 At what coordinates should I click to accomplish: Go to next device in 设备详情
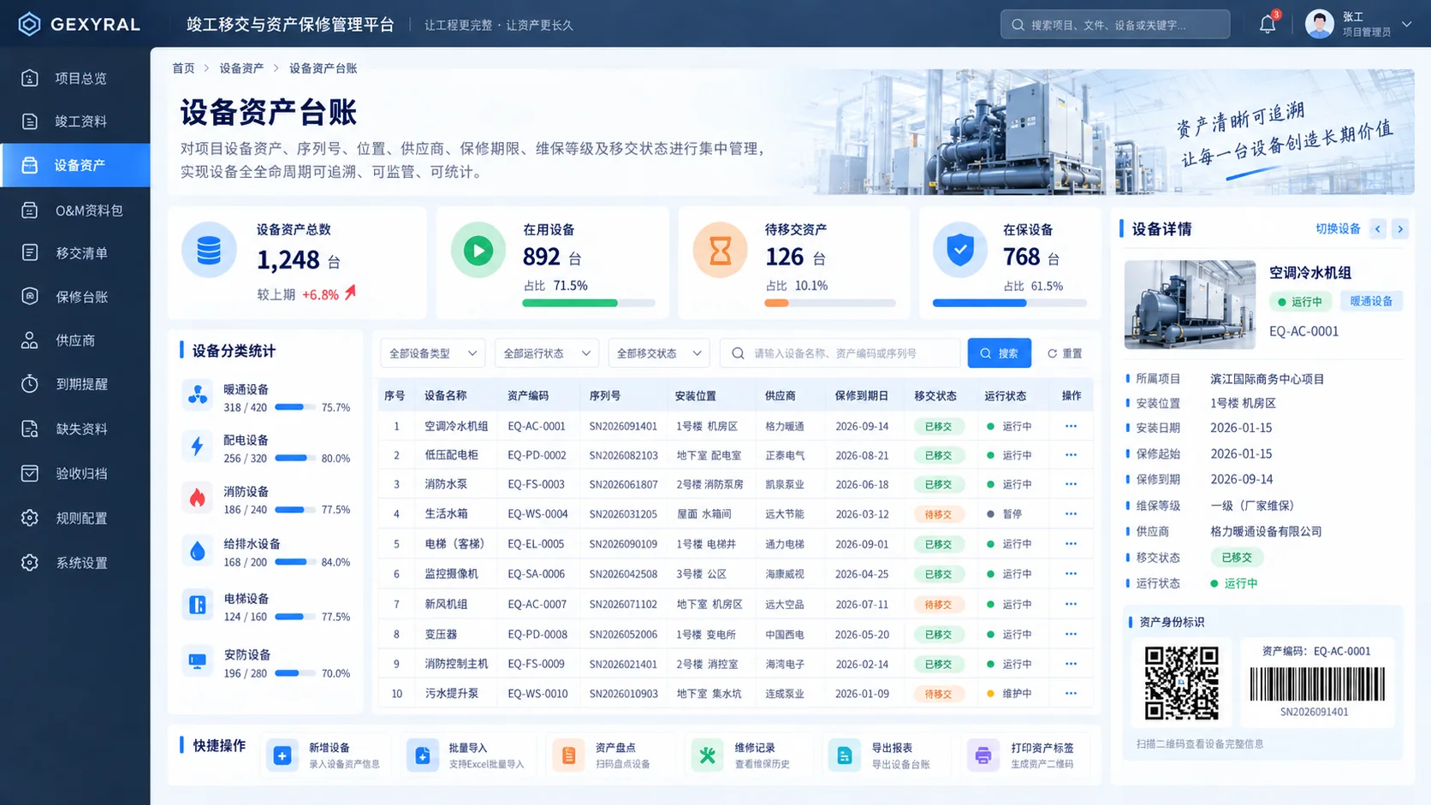1400,228
